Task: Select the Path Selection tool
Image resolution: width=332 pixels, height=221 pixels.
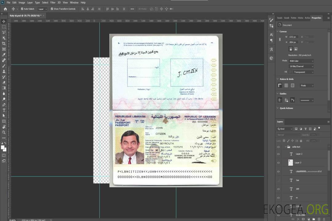Action: [4, 116]
